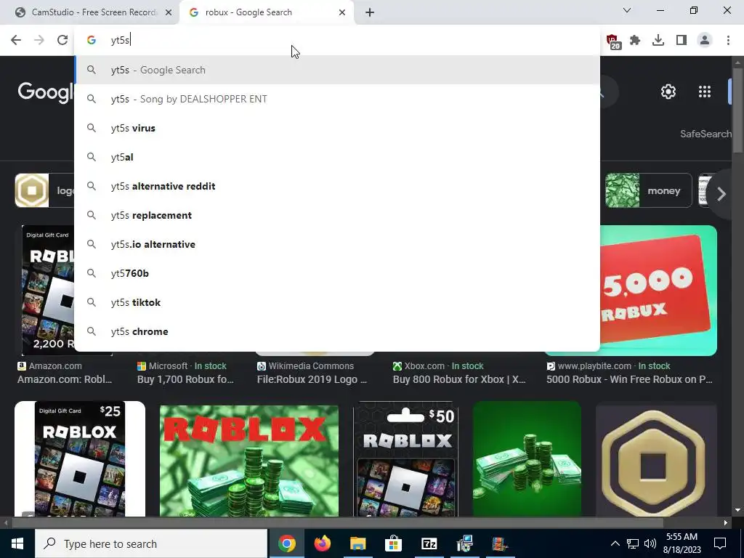Open the Chrome downloads icon
This screenshot has width=744, height=558.
click(658, 40)
